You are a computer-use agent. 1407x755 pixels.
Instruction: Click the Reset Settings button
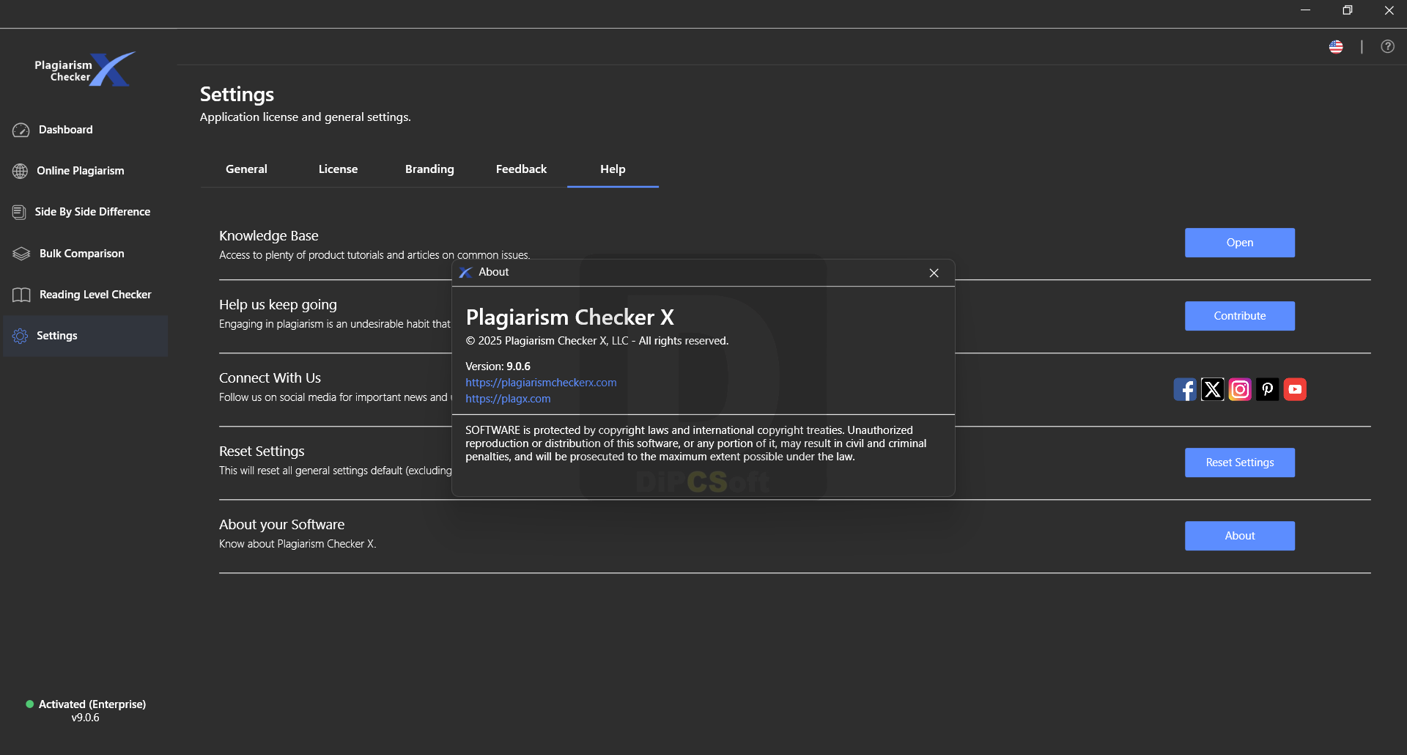point(1239,463)
